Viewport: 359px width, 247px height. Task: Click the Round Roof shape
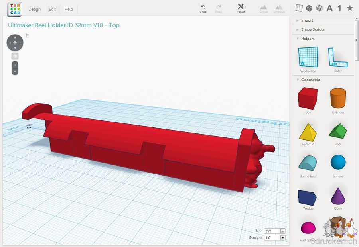tap(308, 162)
